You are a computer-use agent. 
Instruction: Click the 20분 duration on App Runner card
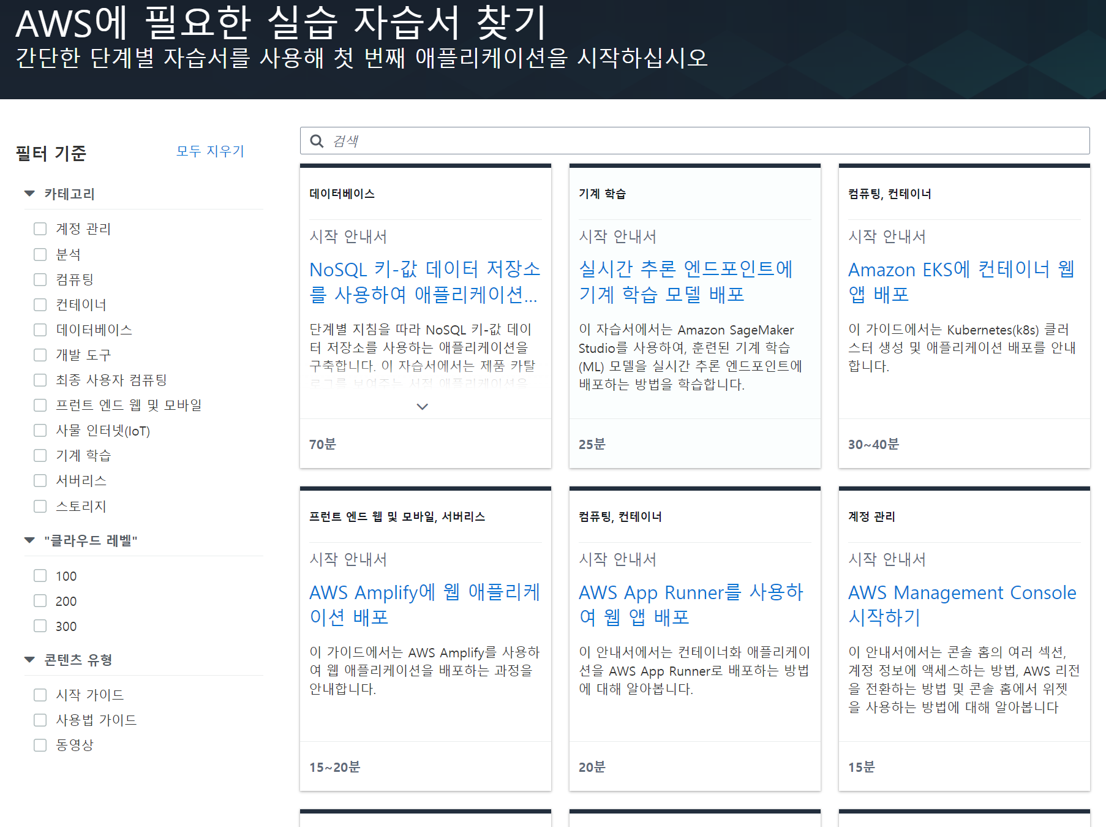(x=592, y=767)
